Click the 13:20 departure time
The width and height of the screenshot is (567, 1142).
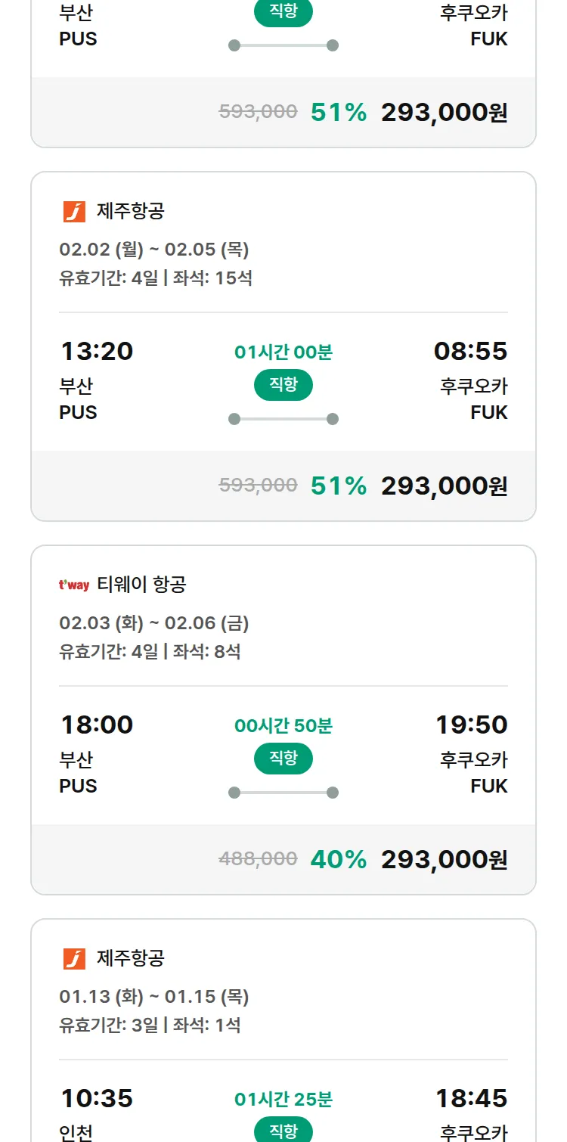pyautogui.click(x=97, y=351)
